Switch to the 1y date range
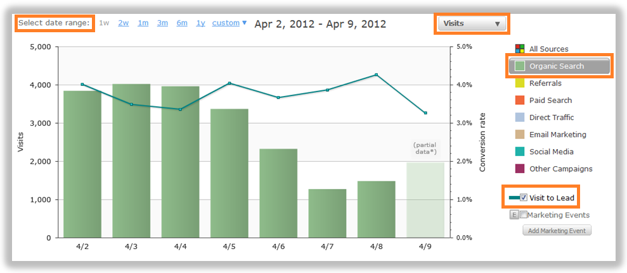This screenshot has height=273, width=627. 200,23
